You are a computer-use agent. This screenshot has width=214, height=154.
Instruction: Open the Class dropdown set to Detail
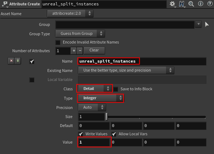[95, 89]
